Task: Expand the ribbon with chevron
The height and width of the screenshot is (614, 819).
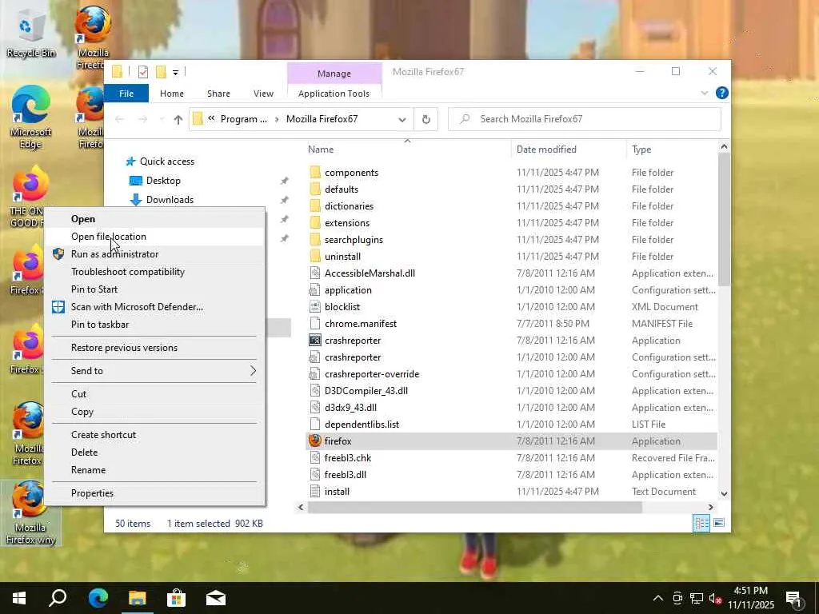Action: [x=704, y=93]
